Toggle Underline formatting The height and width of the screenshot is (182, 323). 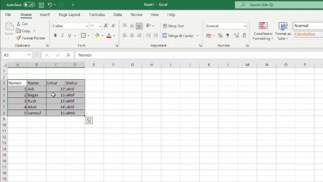70,35
